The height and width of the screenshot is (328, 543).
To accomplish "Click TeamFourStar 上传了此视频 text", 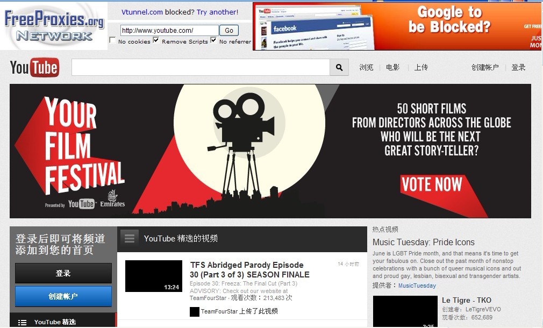I will coord(239,311).
